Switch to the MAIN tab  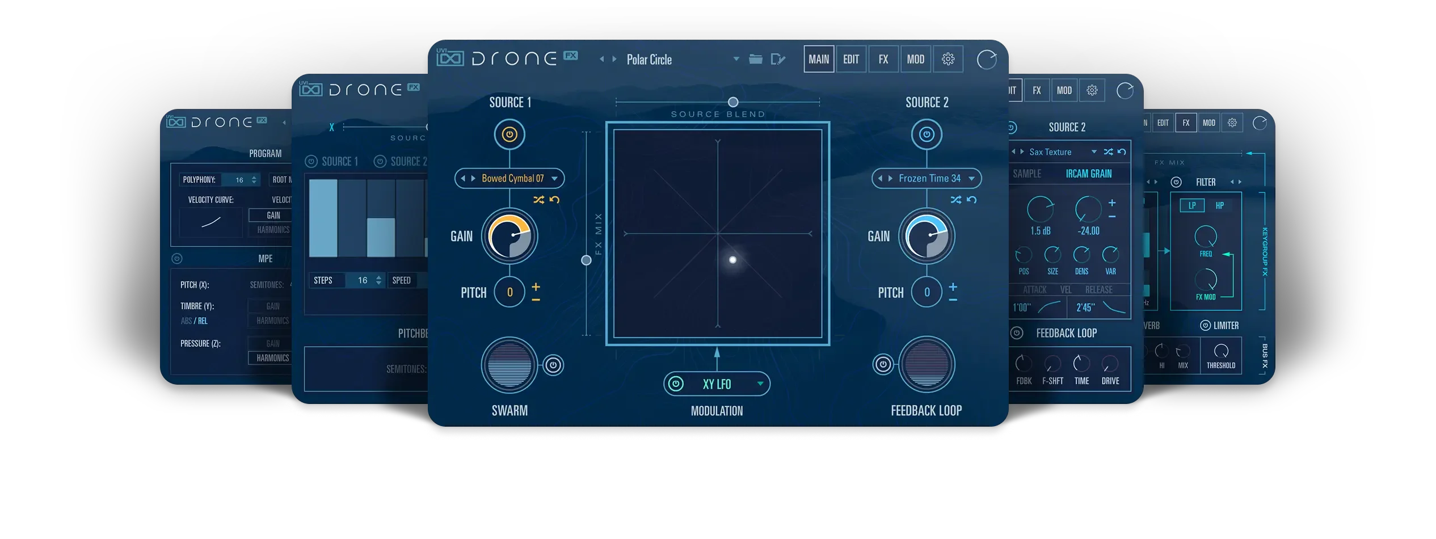pos(819,59)
